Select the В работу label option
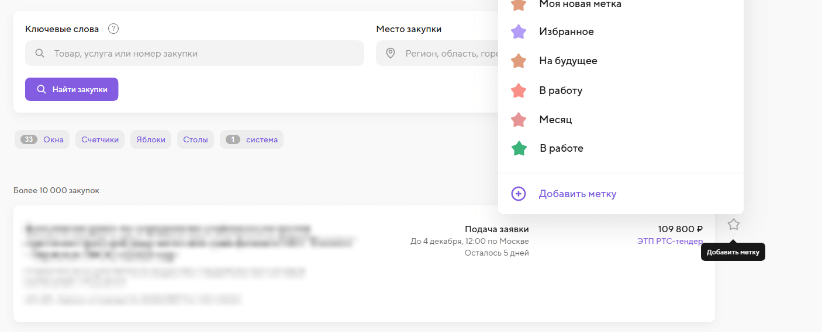This screenshot has width=822, height=332. pos(560,90)
